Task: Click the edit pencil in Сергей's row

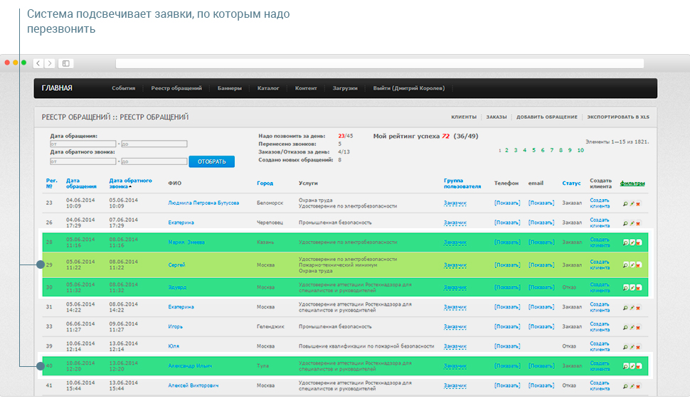Action: 632,265
